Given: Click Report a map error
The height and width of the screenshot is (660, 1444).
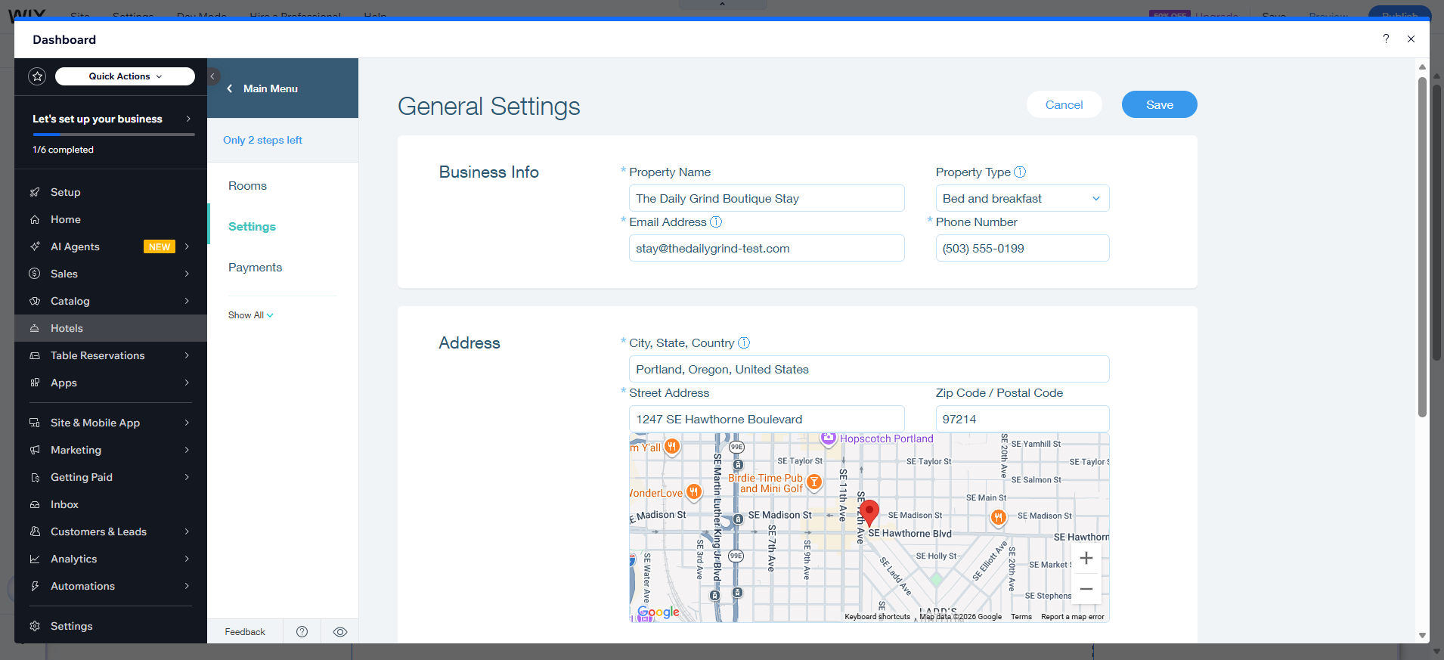Looking at the screenshot, I should (x=1072, y=617).
